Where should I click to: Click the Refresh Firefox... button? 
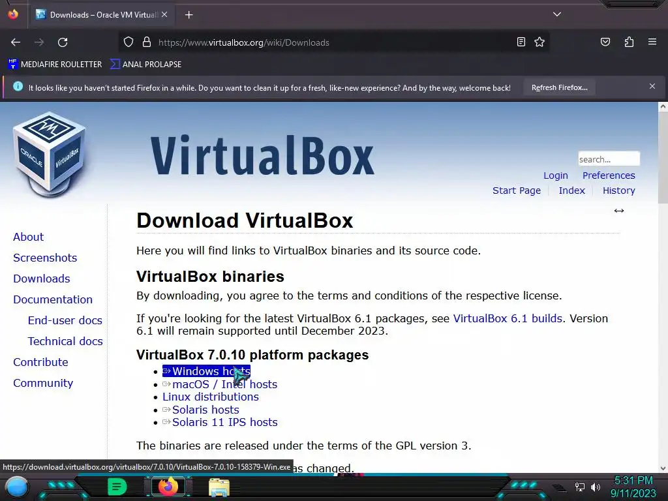point(559,88)
